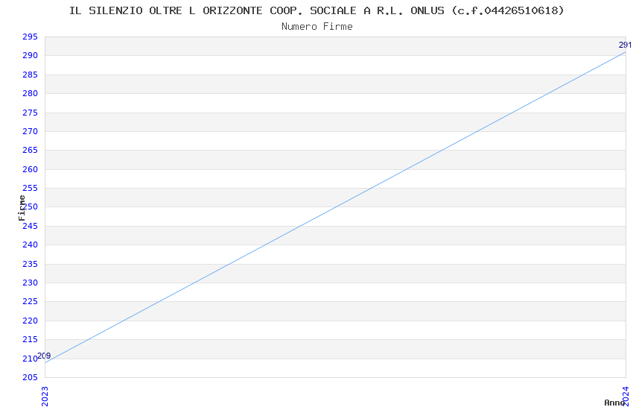633x410 pixels.
Task: Click the 205 y-axis tick label
Action: pyautogui.click(x=31, y=377)
